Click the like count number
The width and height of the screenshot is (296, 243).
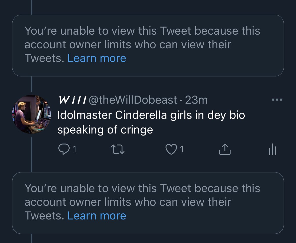coord(181,150)
